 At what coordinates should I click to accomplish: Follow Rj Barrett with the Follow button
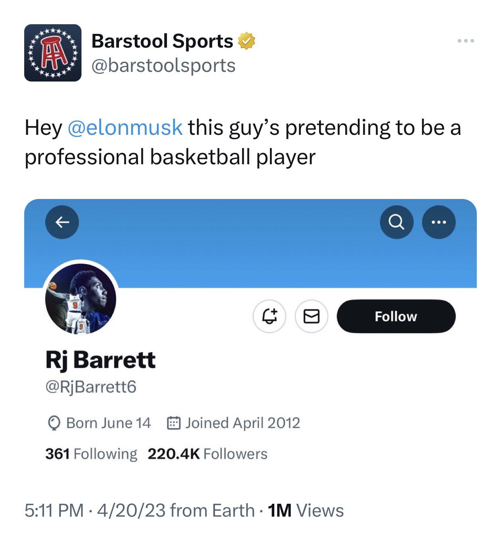396,316
